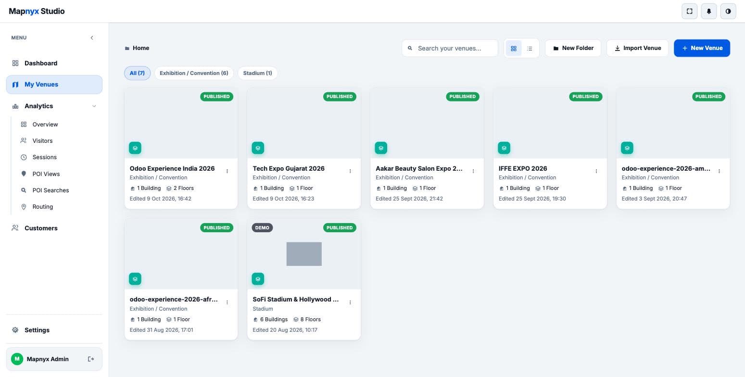
Task: Click layers icon on Aakar Beauty Salon card
Action: [381, 148]
